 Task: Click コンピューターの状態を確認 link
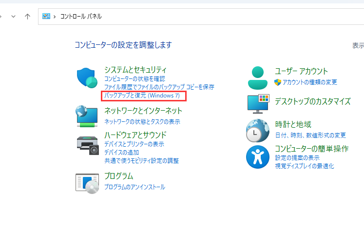(x=134, y=79)
